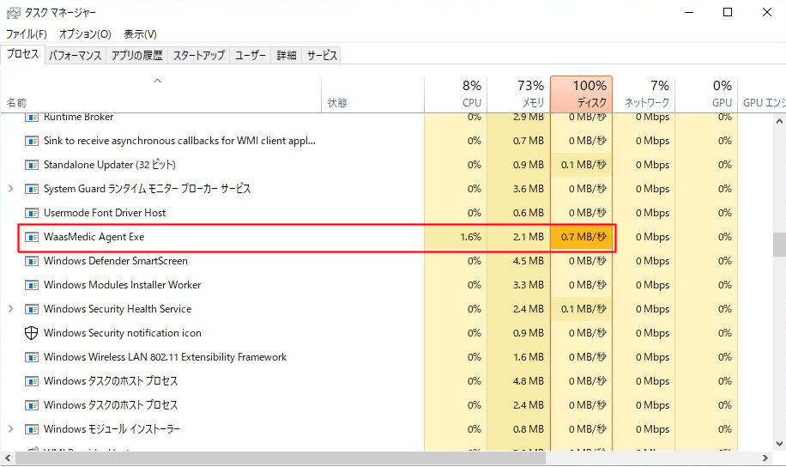Select Windows Wireless LAN 802.11 Extensibility Framework
Viewport: 786px width, 467px height.
point(165,357)
